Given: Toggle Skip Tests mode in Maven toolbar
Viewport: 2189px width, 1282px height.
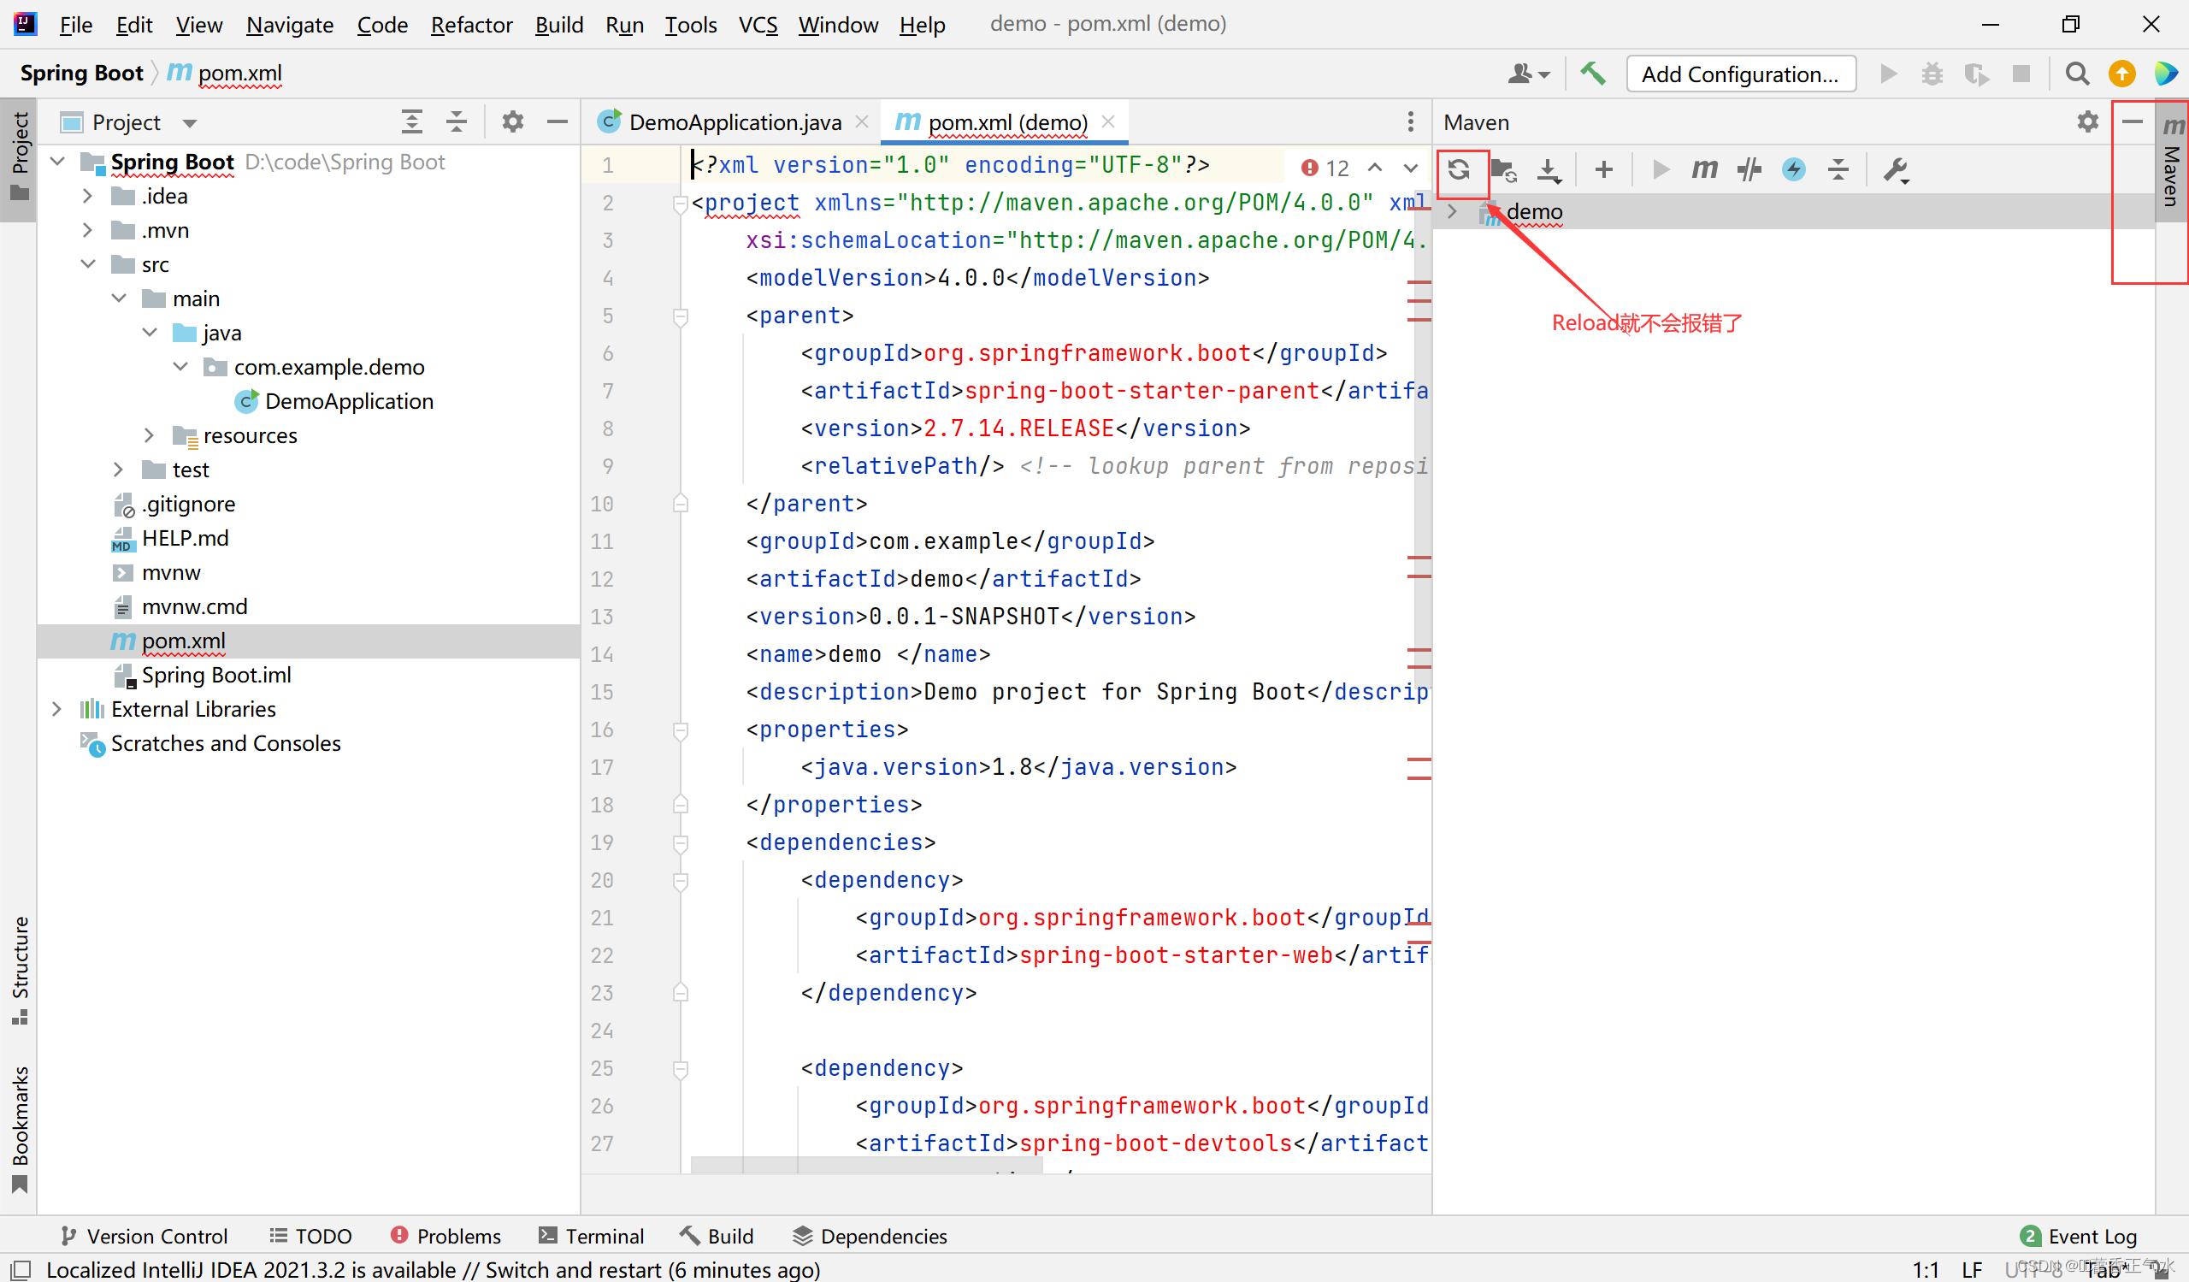Looking at the screenshot, I should (x=1794, y=169).
